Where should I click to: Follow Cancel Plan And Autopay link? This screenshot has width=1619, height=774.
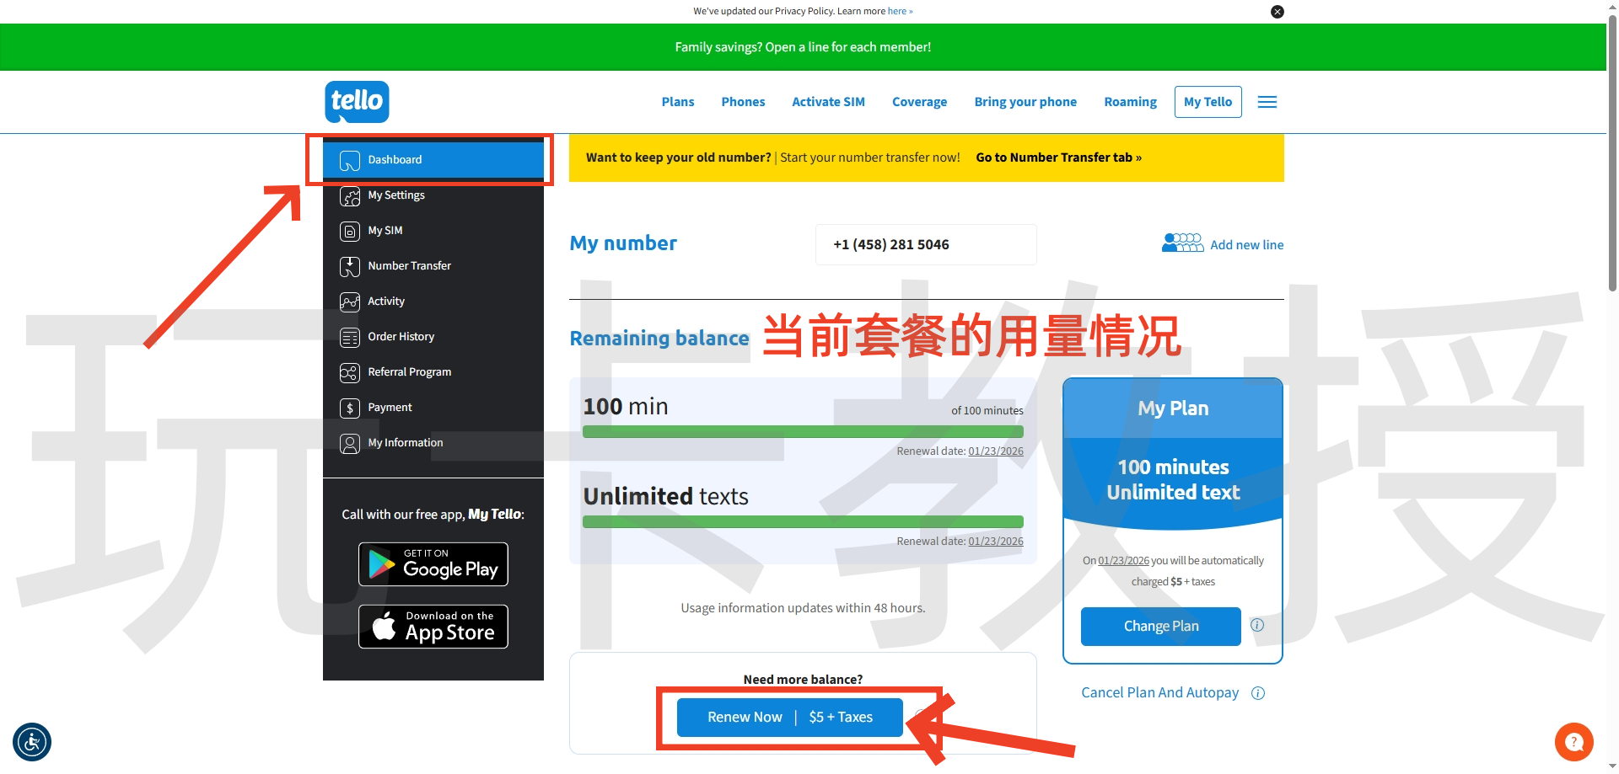pos(1159,692)
